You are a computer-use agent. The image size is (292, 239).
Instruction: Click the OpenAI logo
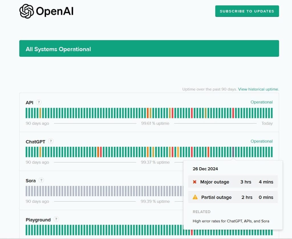tap(46, 11)
